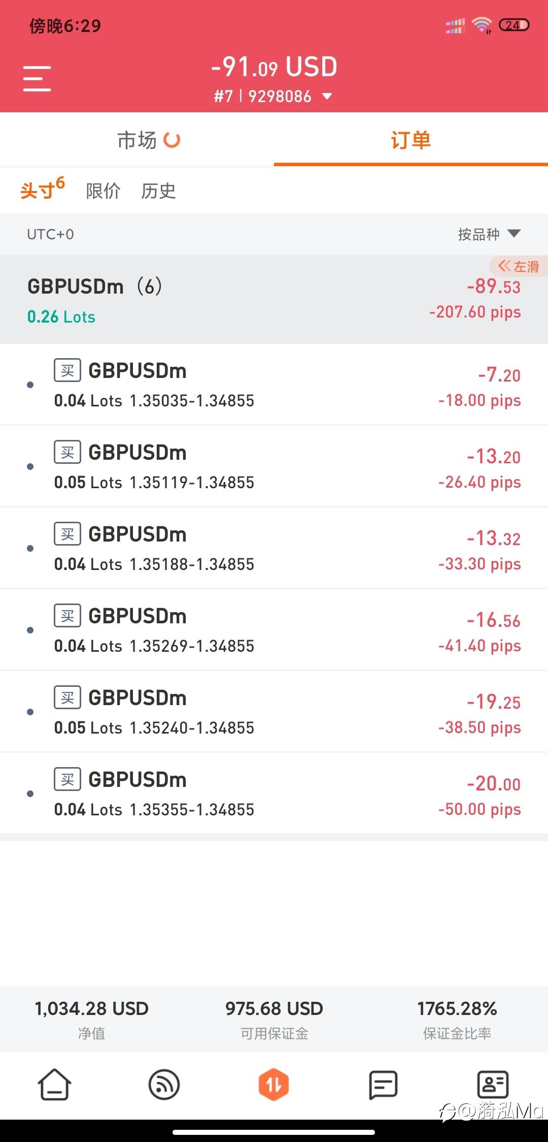The width and height of the screenshot is (548, 1142).
Task: Tap the orange trade arrows icon
Action: (x=274, y=1085)
